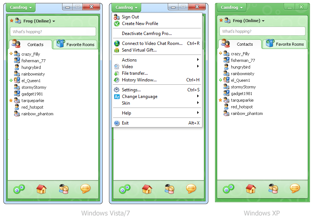Click avatar icon beside el_Queen1 in left window
The width and height of the screenshot is (314, 221).
[x=17, y=80]
